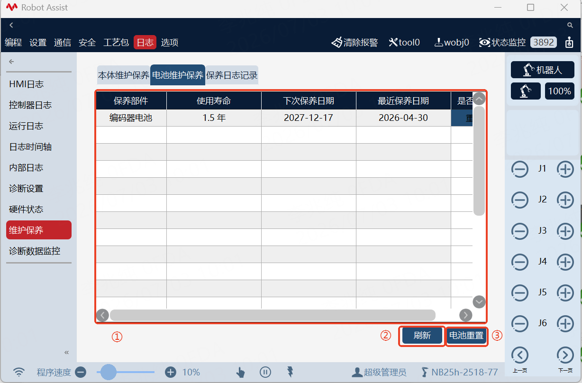Decrease J5 joint with minus

click(x=520, y=293)
